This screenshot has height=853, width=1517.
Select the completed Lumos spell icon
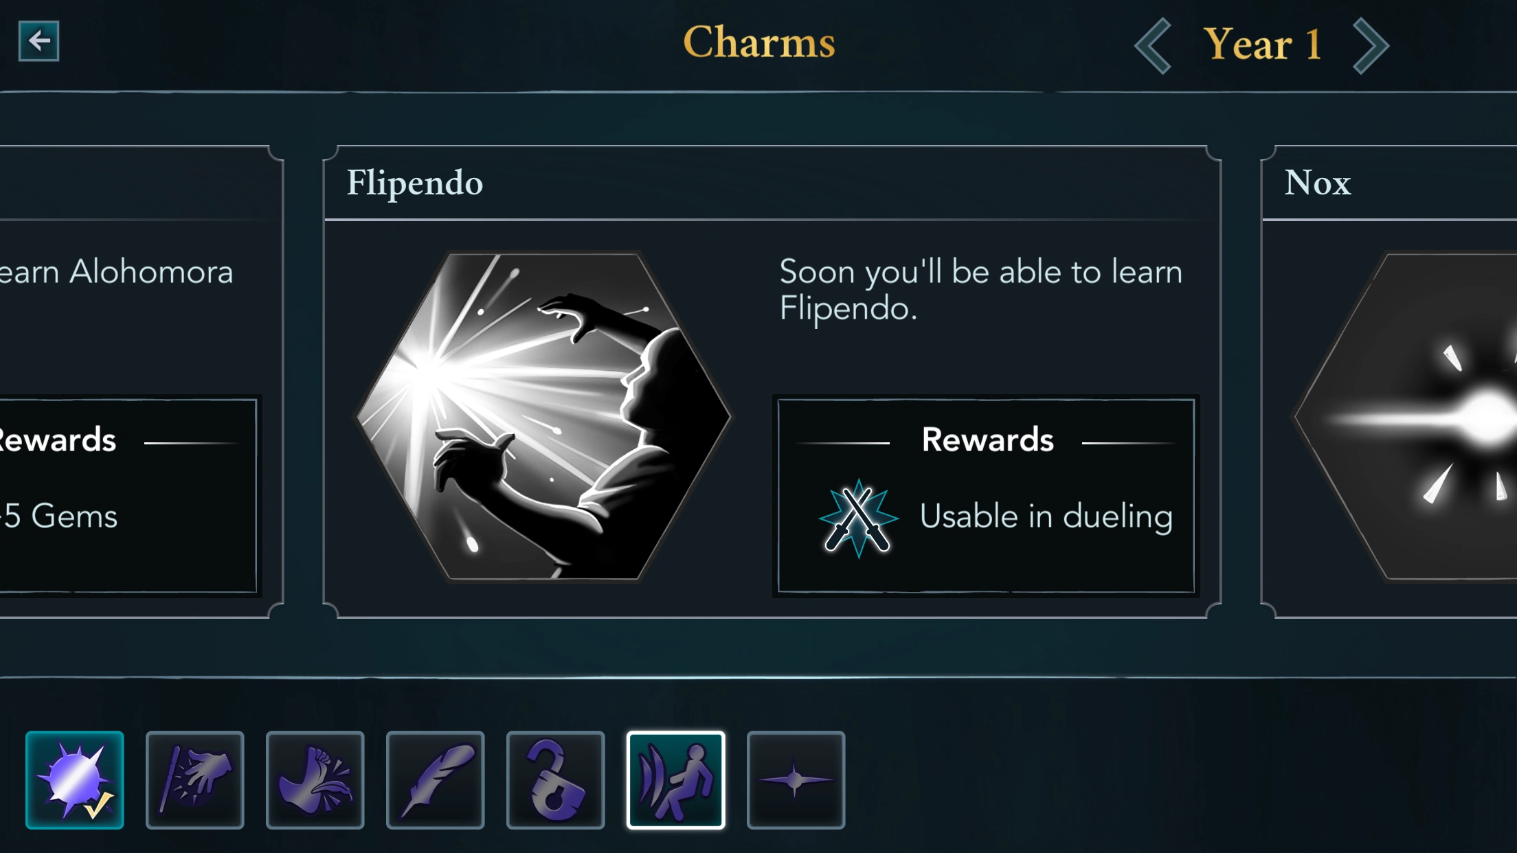75,780
